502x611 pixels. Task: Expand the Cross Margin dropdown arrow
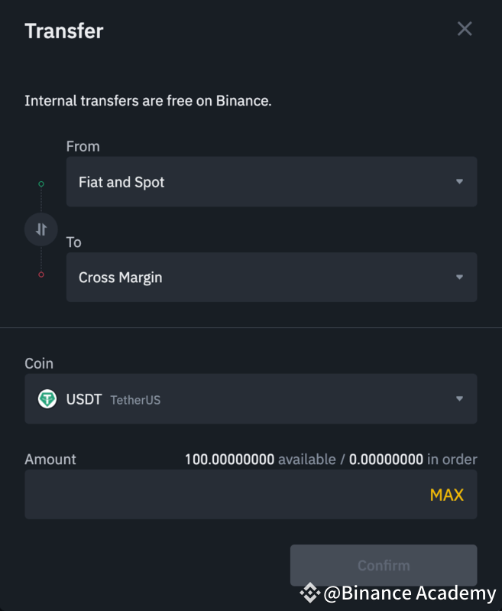click(459, 278)
